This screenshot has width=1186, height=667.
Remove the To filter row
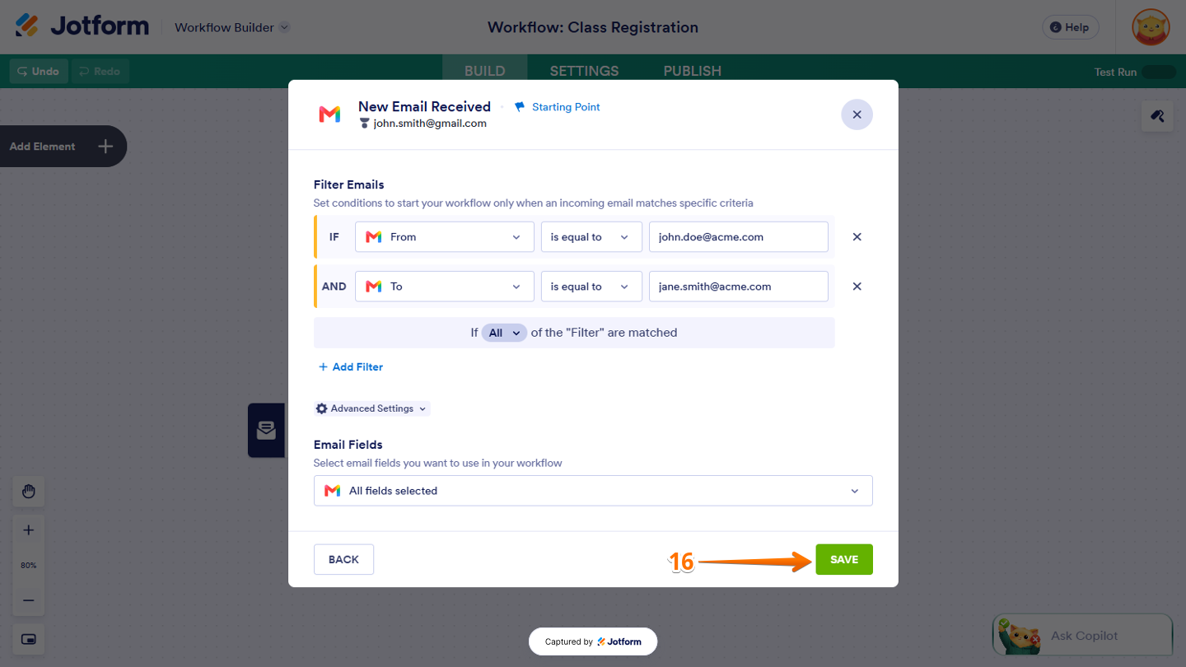pos(857,287)
